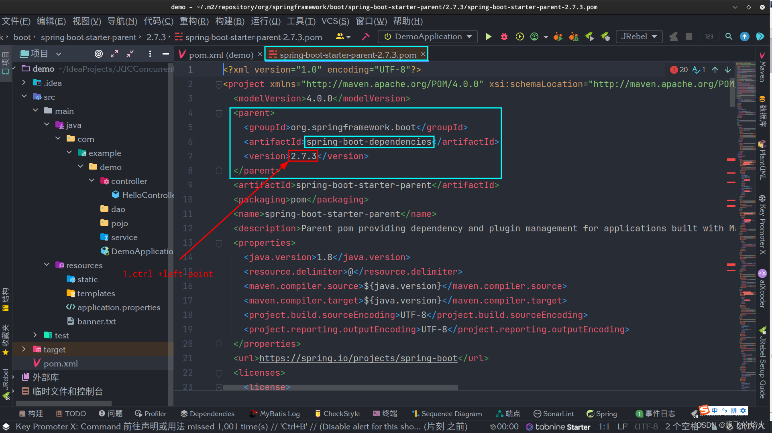Open the MyBatis Log tool window
The image size is (772, 433).
[275, 414]
